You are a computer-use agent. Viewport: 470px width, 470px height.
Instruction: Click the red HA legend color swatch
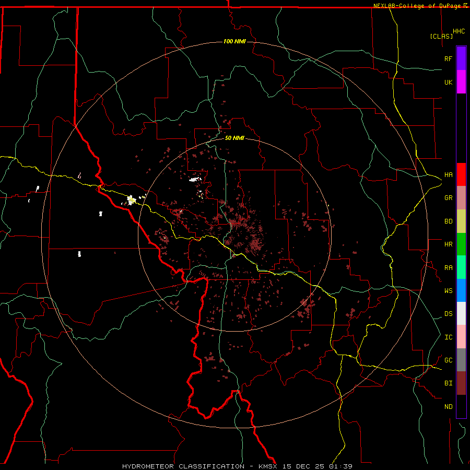[x=461, y=174]
